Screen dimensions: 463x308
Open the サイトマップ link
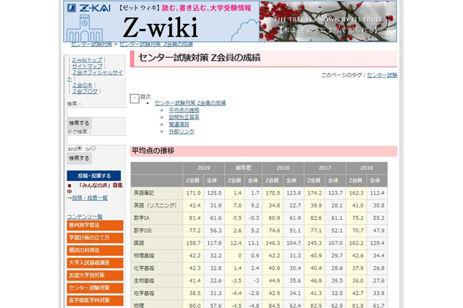point(87,66)
